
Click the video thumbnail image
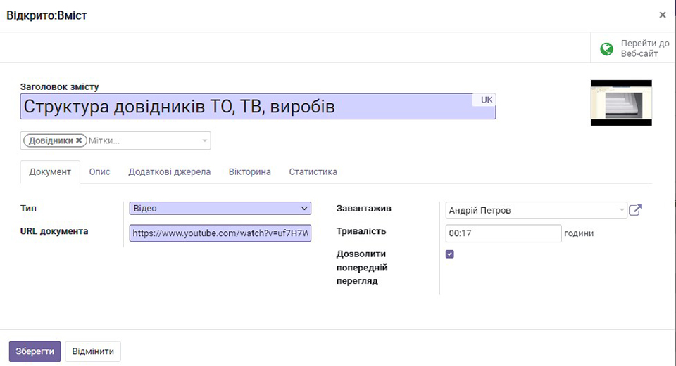(x=620, y=103)
